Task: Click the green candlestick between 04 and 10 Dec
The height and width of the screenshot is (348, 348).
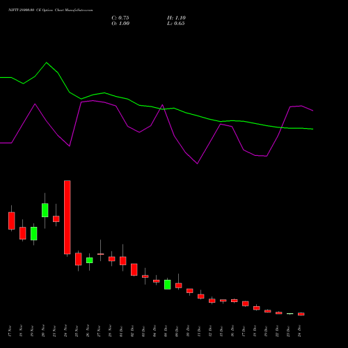Action: (168, 285)
